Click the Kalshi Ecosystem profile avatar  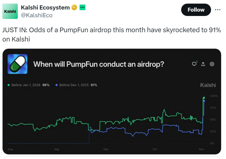tap(10, 11)
